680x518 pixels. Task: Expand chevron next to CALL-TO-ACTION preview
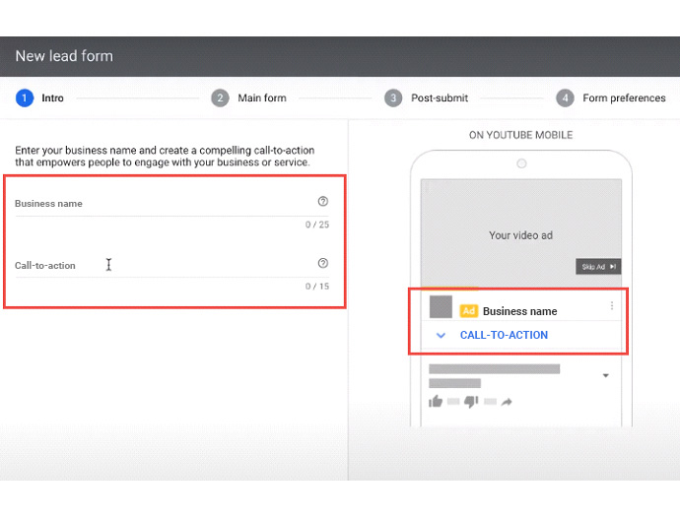click(441, 335)
